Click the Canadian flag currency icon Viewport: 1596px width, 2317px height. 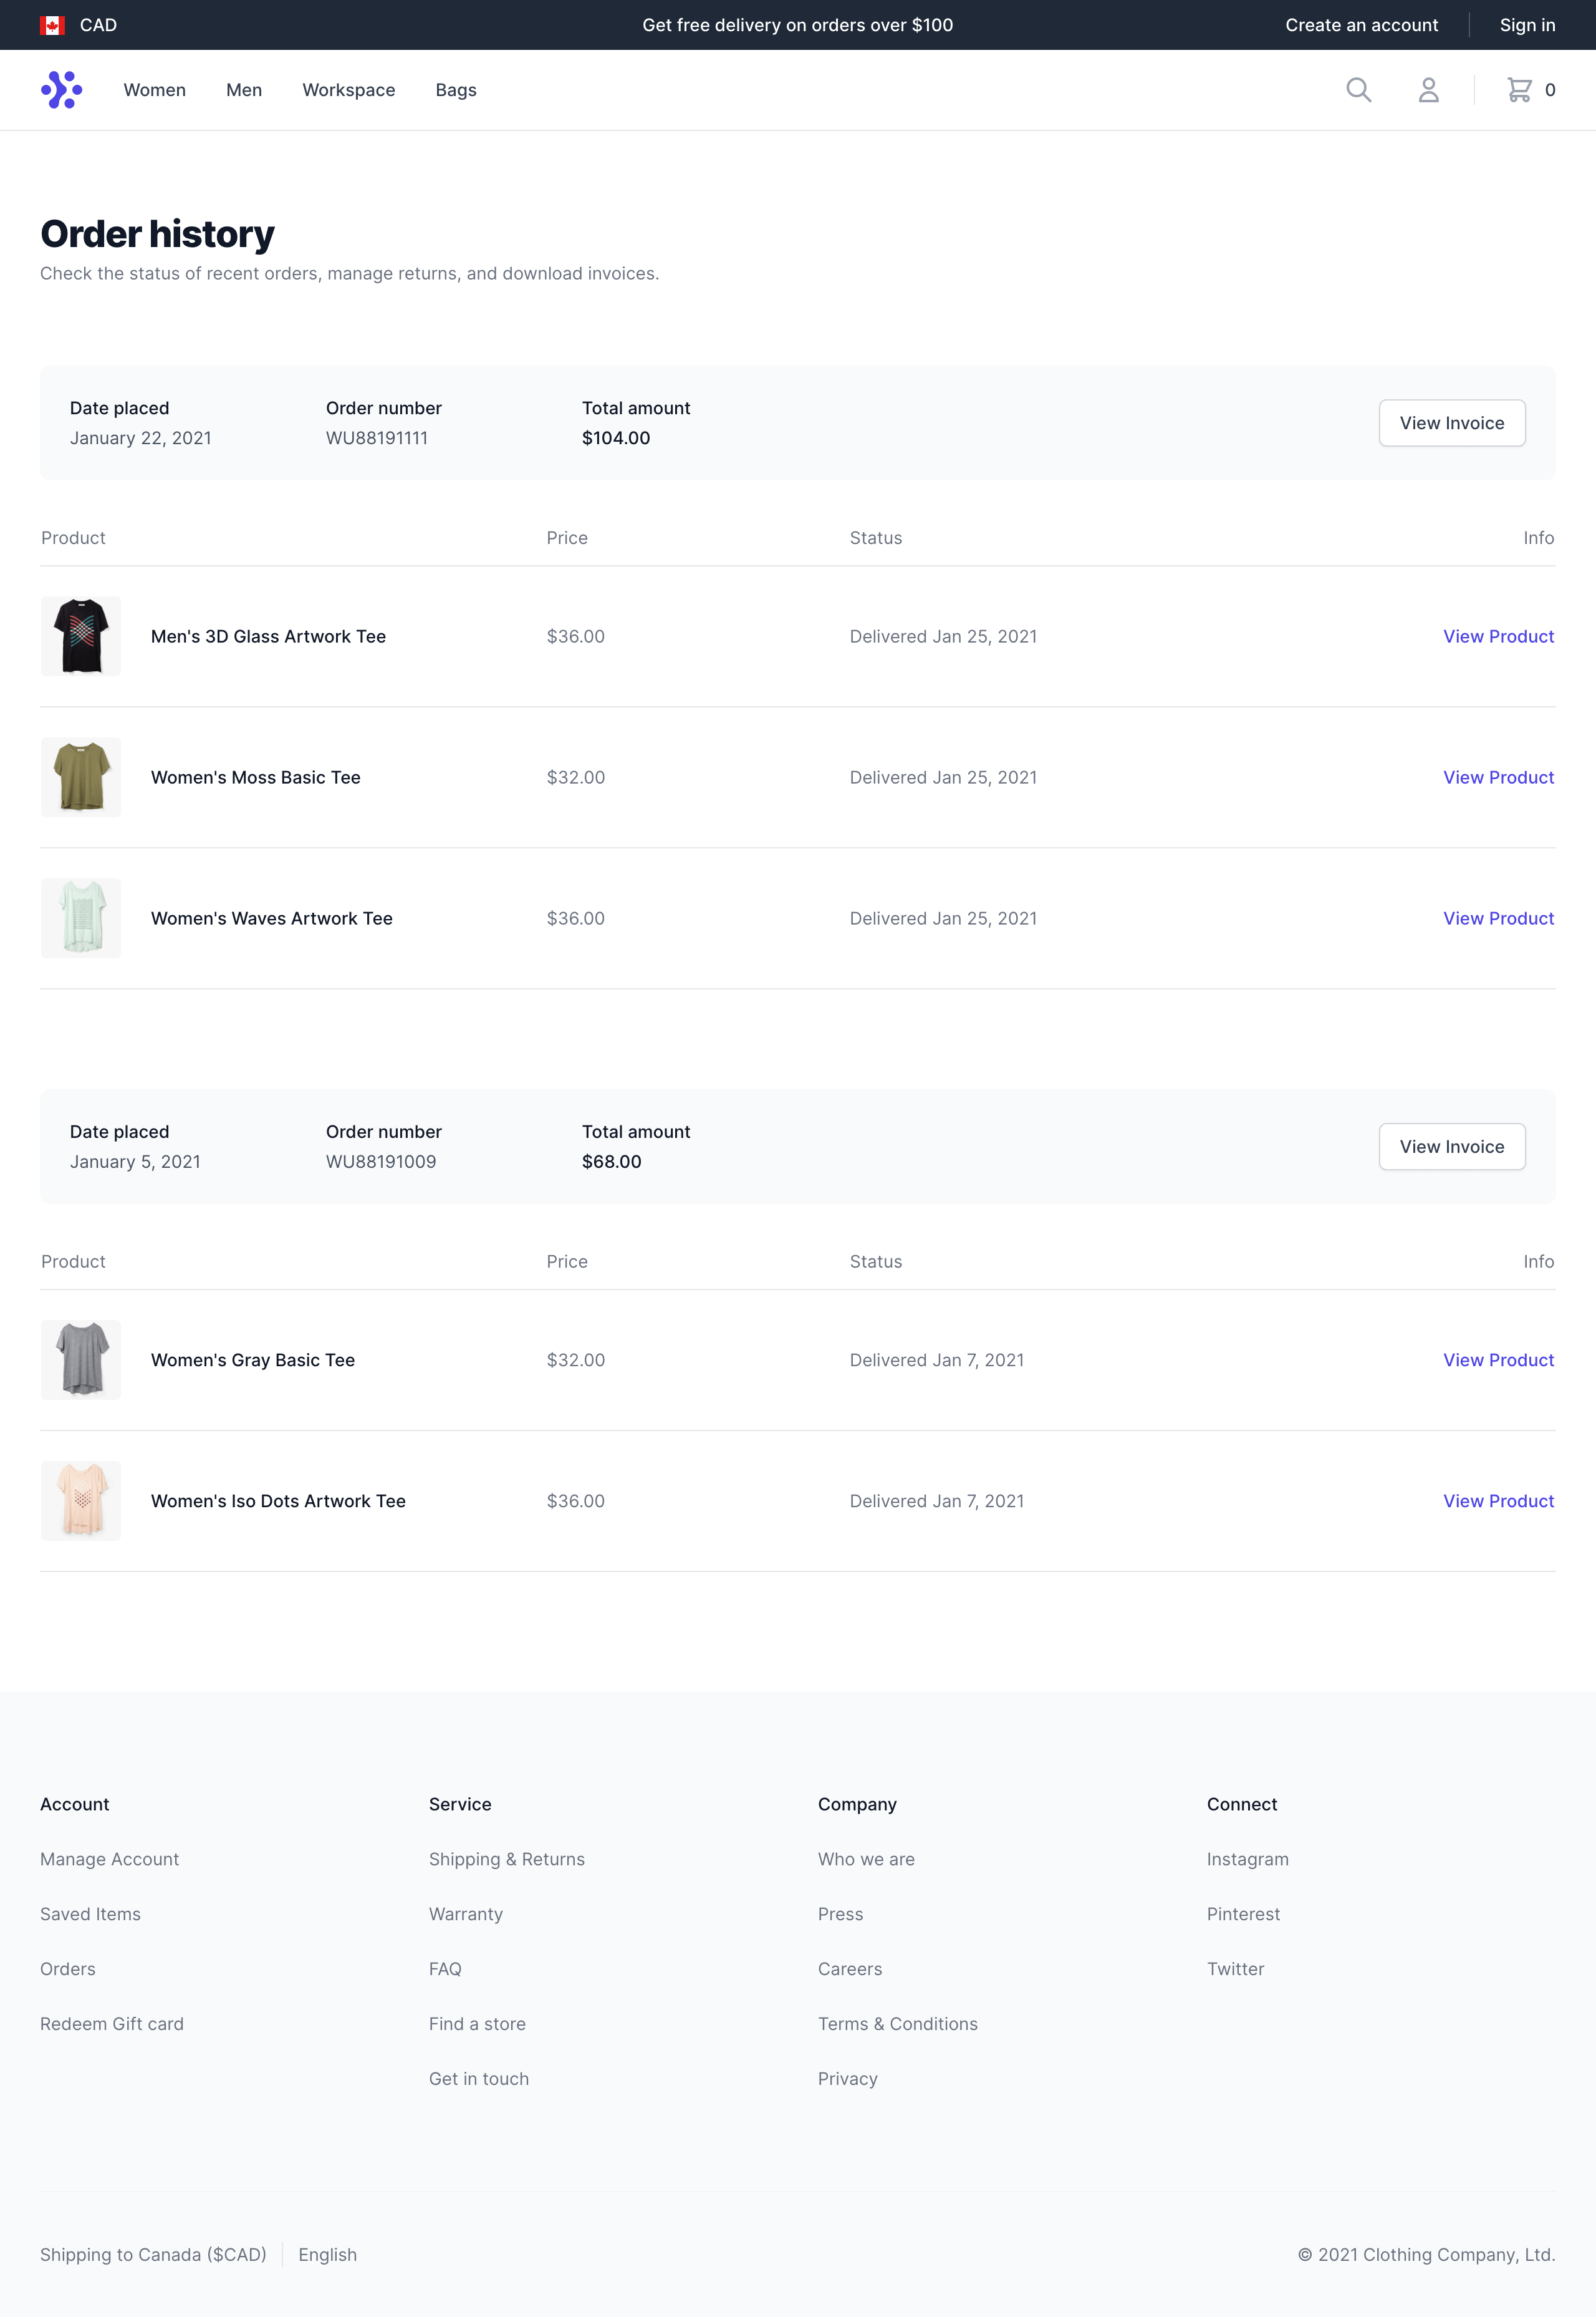click(x=52, y=25)
